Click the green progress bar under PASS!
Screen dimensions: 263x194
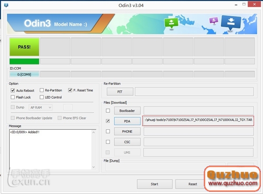[x=24, y=61]
